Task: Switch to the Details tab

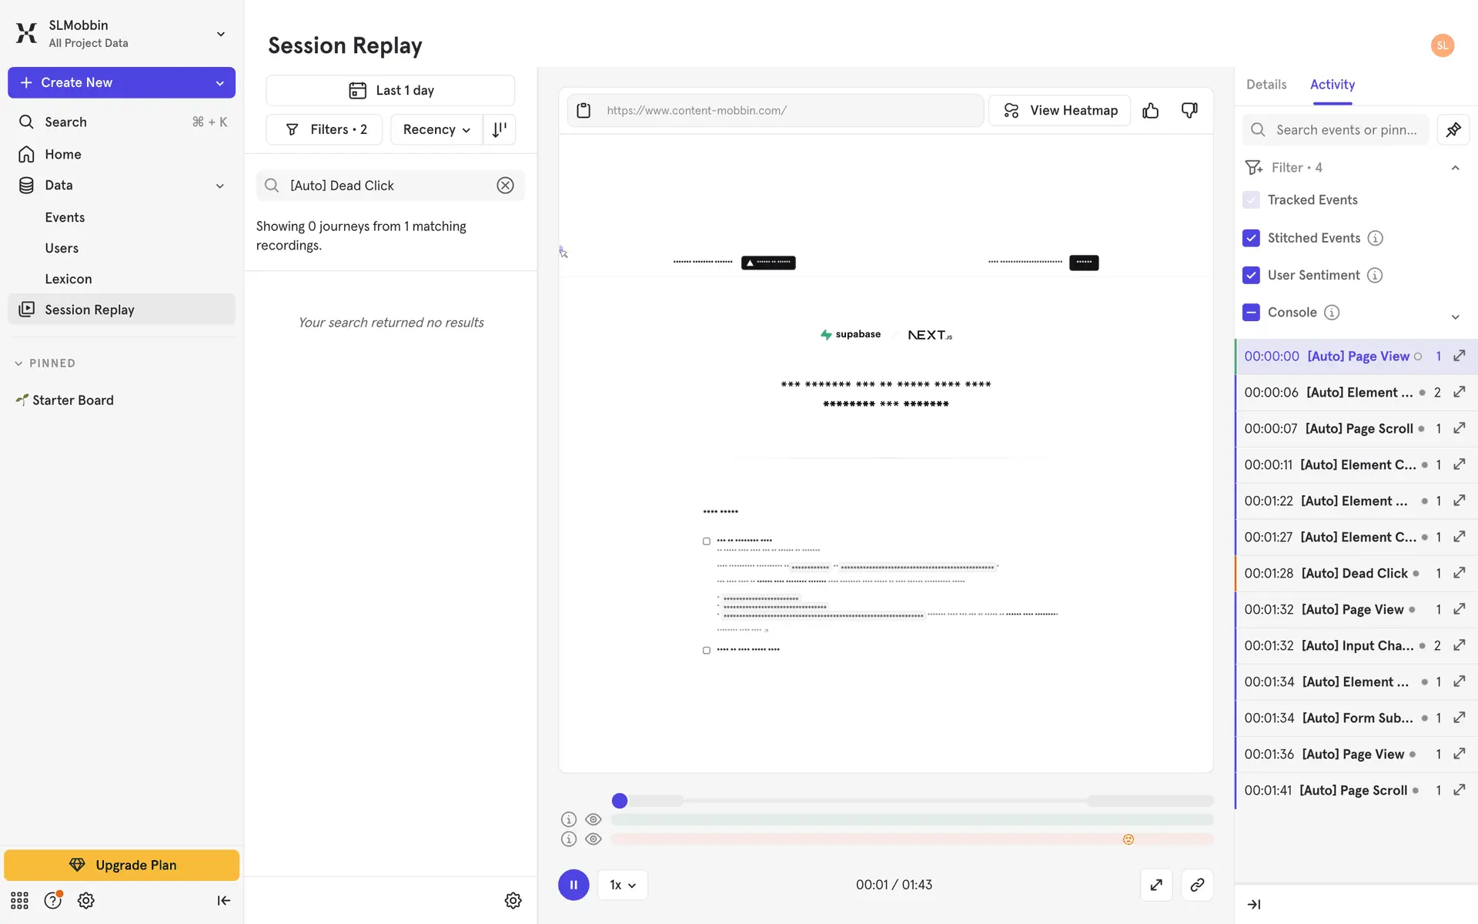Action: 1266,85
